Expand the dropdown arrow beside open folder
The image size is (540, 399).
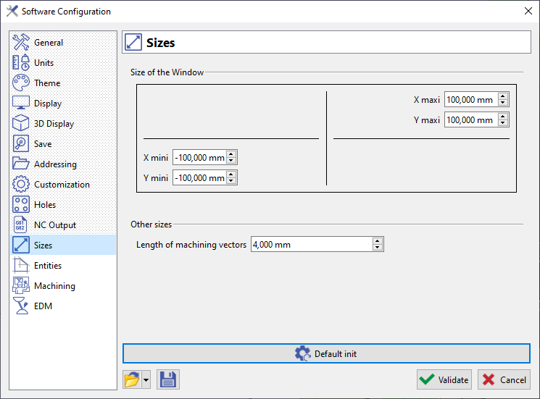[146, 379]
